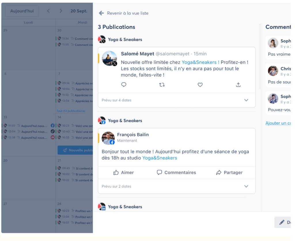Go to next period with right chevron
This screenshot has width=295, height=241.
pyautogui.click(x=60, y=11)
